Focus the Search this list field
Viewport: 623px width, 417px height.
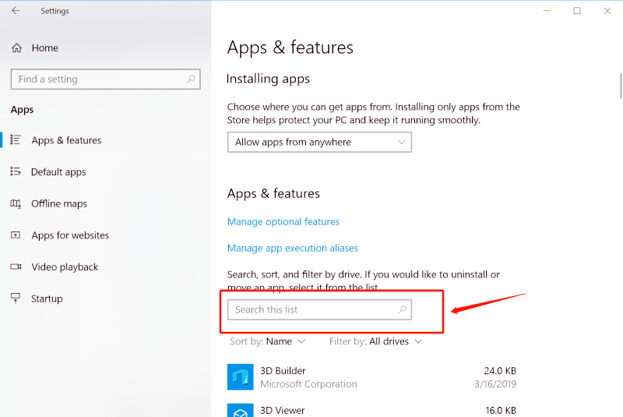click(x=311, y=309)
